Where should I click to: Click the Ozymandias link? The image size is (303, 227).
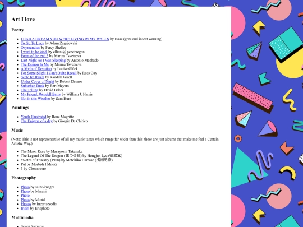pyautogui.click(x=30, y=48)
